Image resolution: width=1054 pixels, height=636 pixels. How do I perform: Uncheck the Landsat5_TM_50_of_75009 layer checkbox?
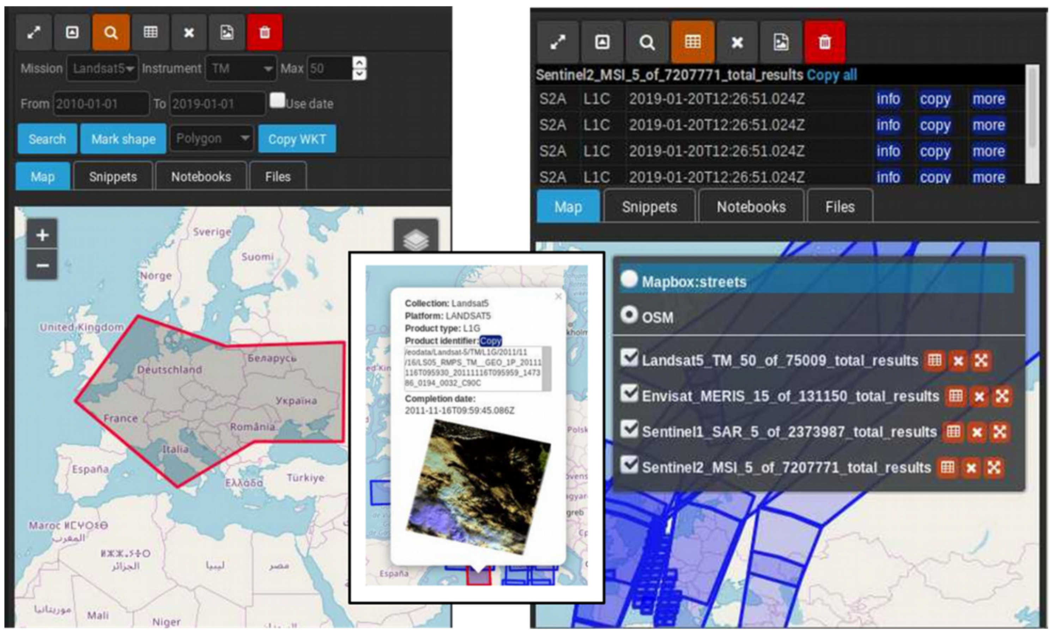pyautogui.click(x=629, y=358)
